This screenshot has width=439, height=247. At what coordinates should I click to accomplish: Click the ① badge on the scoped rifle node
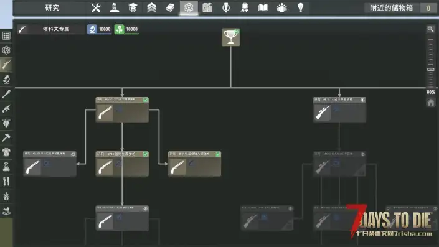click(x=363, y=100)
